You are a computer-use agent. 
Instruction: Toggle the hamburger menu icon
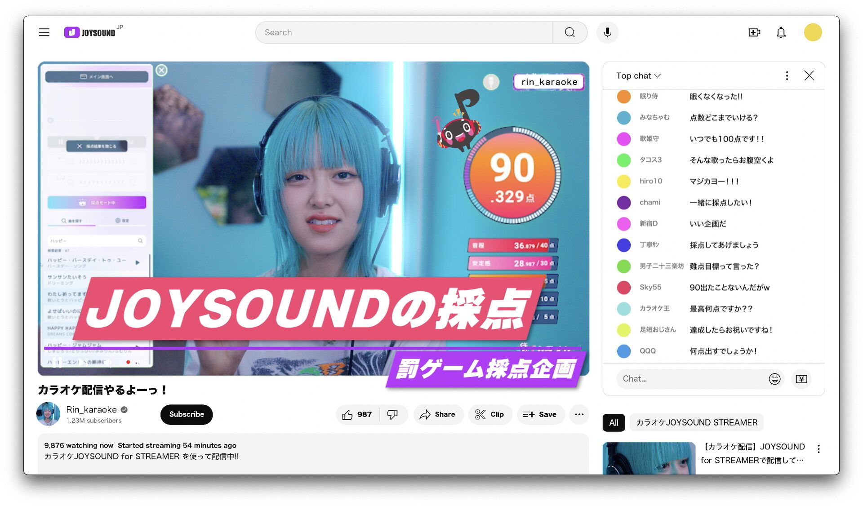[x=45, y=32]
